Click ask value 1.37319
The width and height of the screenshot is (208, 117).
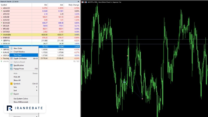(x=61, y=55)
